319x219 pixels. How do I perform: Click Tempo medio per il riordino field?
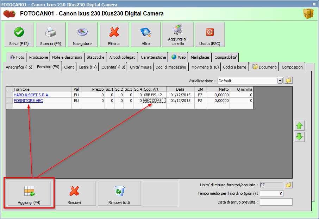(x=271, y=194)
